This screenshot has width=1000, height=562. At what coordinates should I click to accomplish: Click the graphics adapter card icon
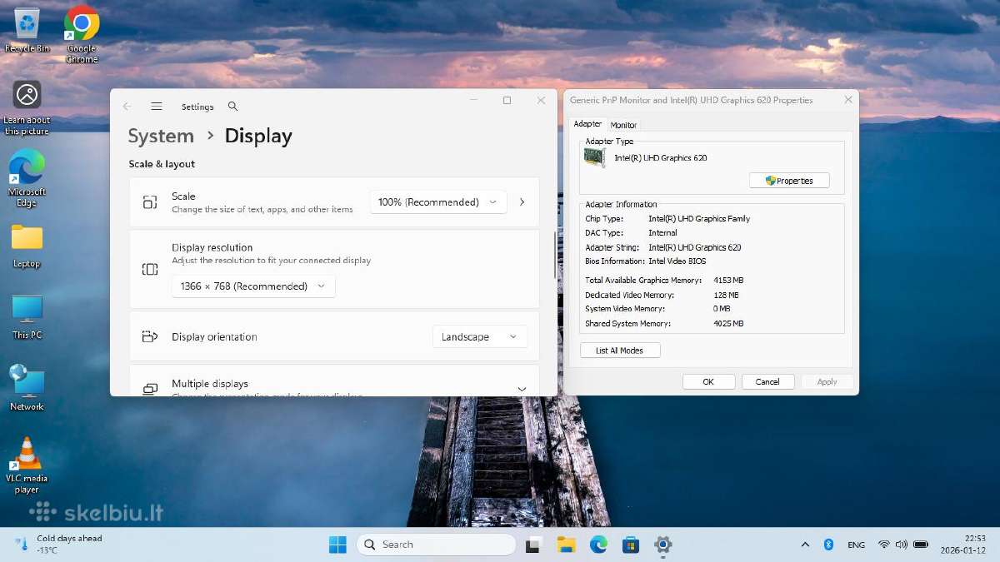click(x=594, y=157)
